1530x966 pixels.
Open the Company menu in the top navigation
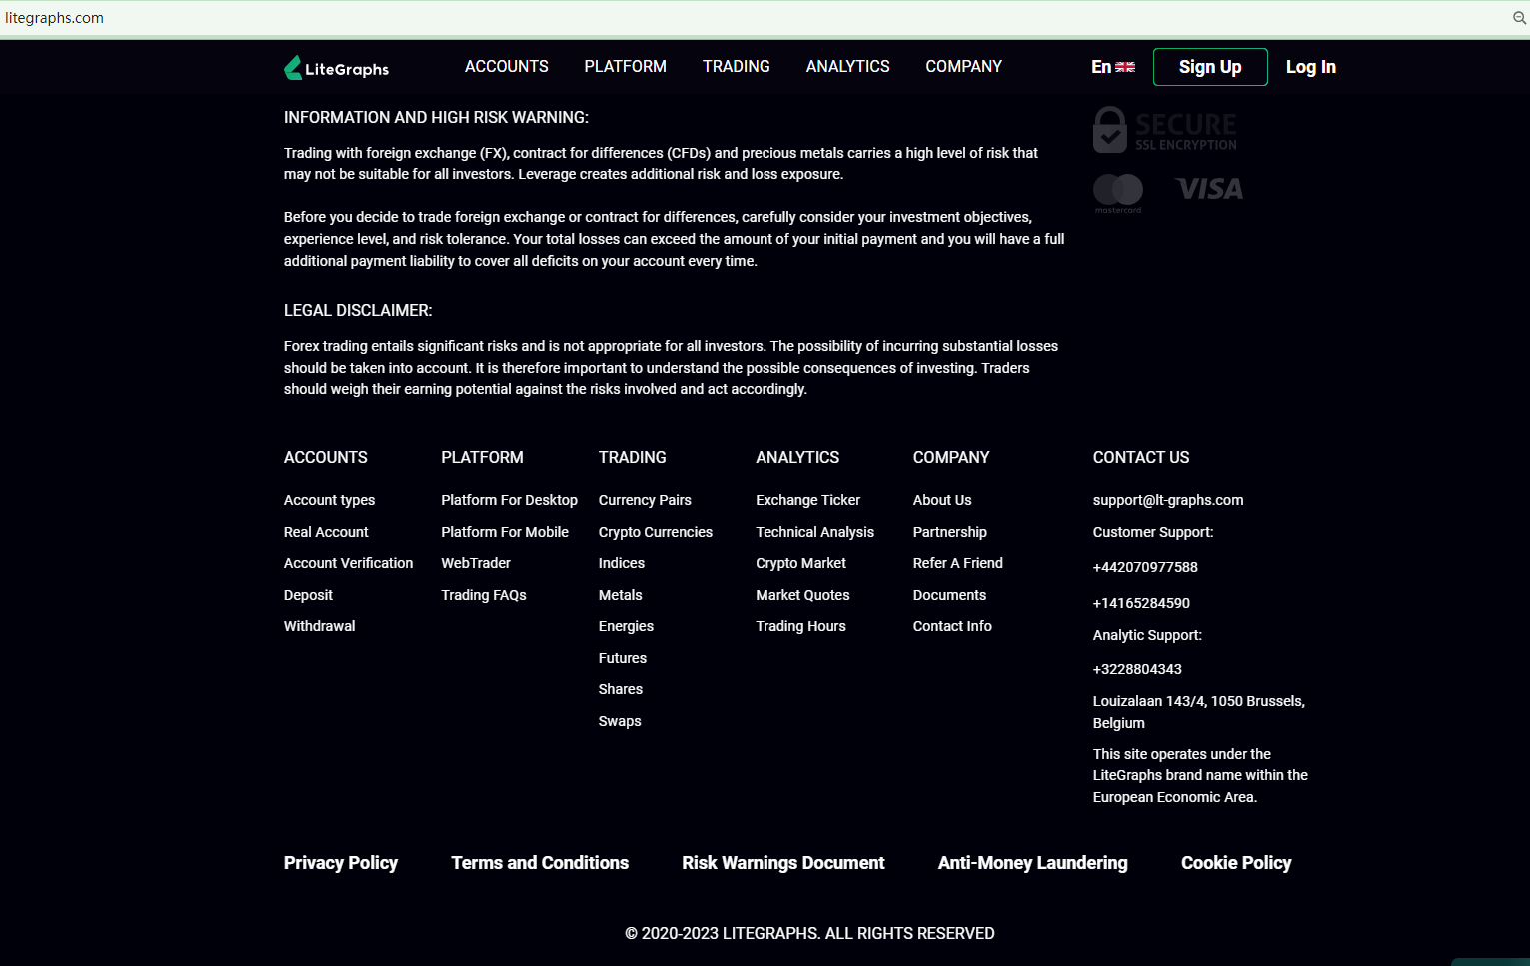[x=963, y=66]
